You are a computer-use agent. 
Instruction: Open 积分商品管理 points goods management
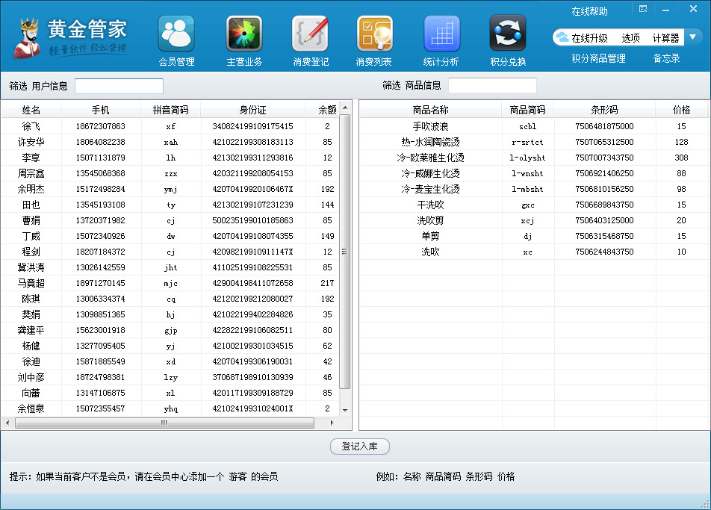598,58
